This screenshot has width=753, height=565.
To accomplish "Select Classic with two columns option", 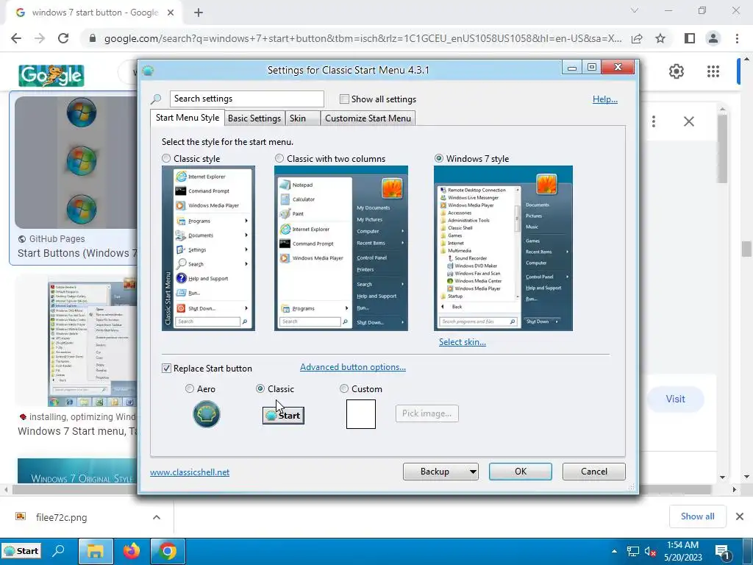I will 279,158.
